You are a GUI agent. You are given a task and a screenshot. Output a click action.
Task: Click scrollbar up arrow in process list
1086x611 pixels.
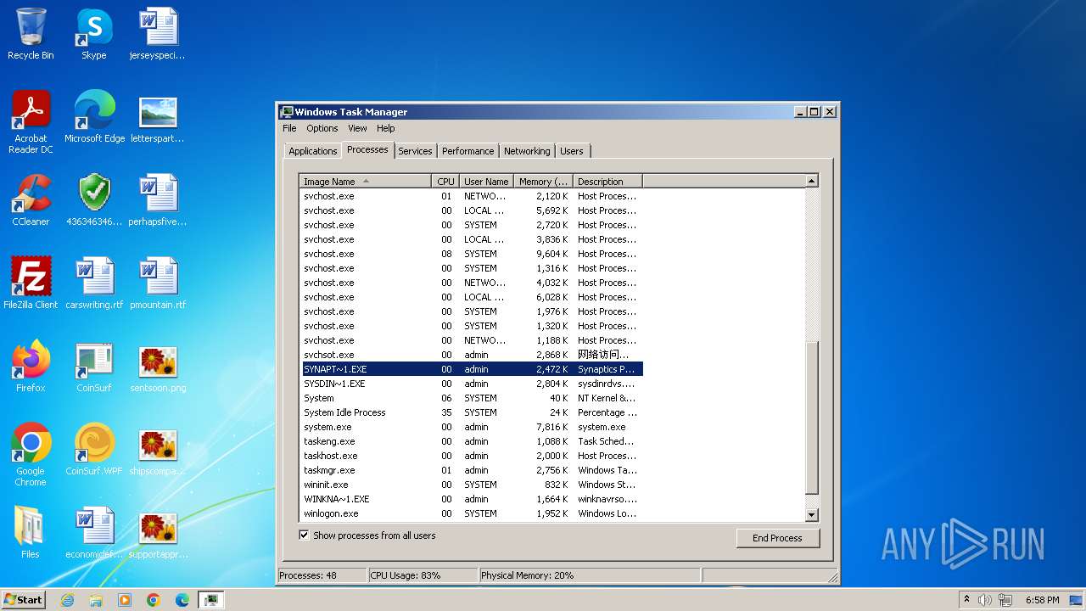(x=811, y=181)
